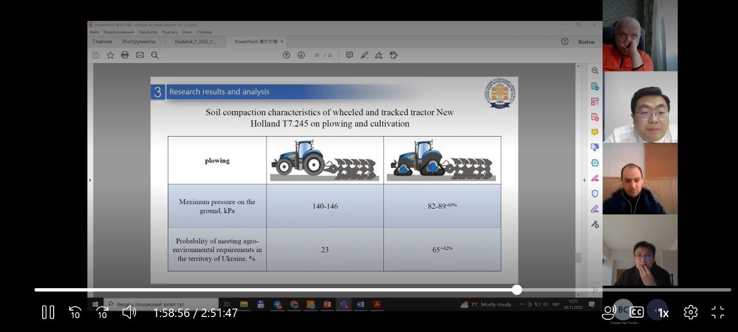Open Export PDF tool in right panel

click(595, 86)
